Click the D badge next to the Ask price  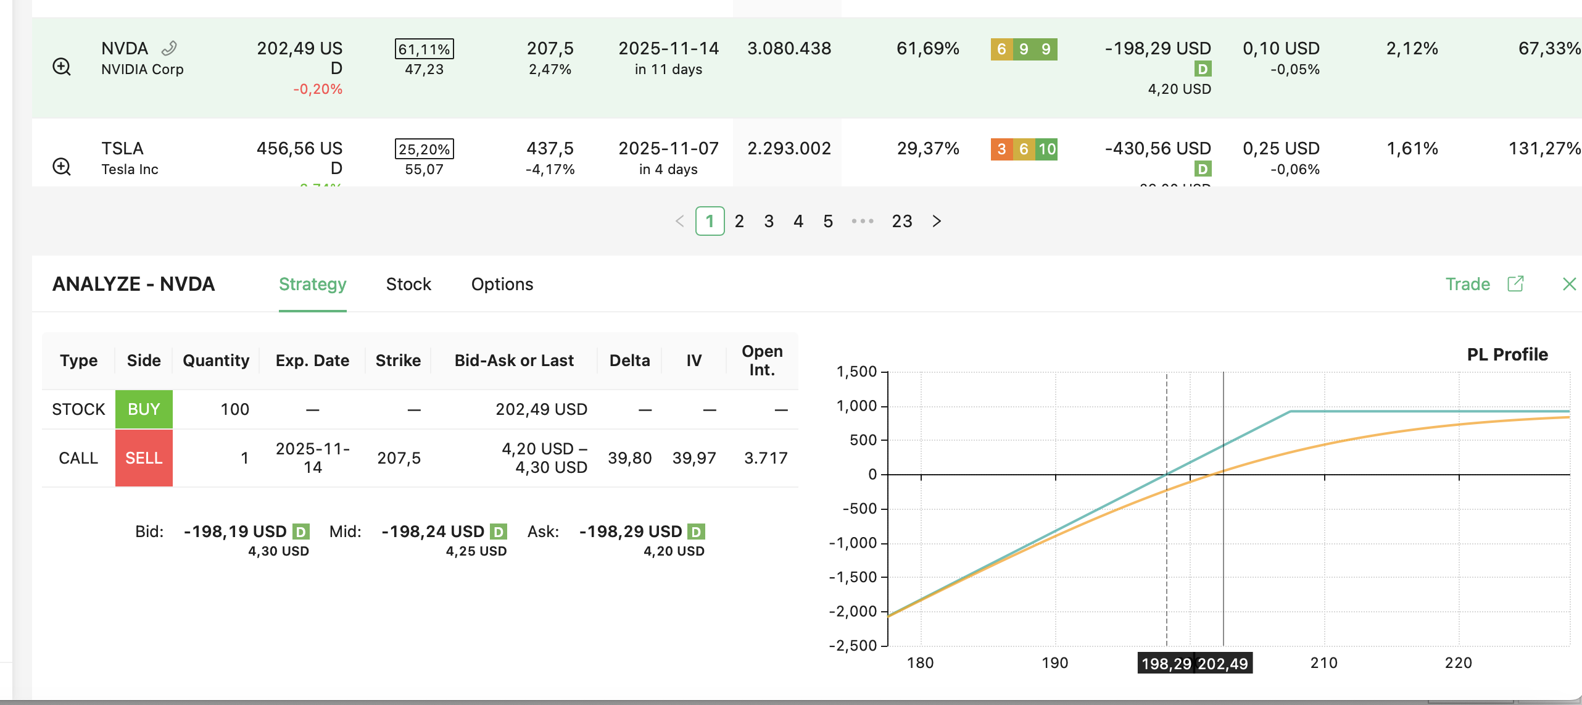[x=696, y=532]
